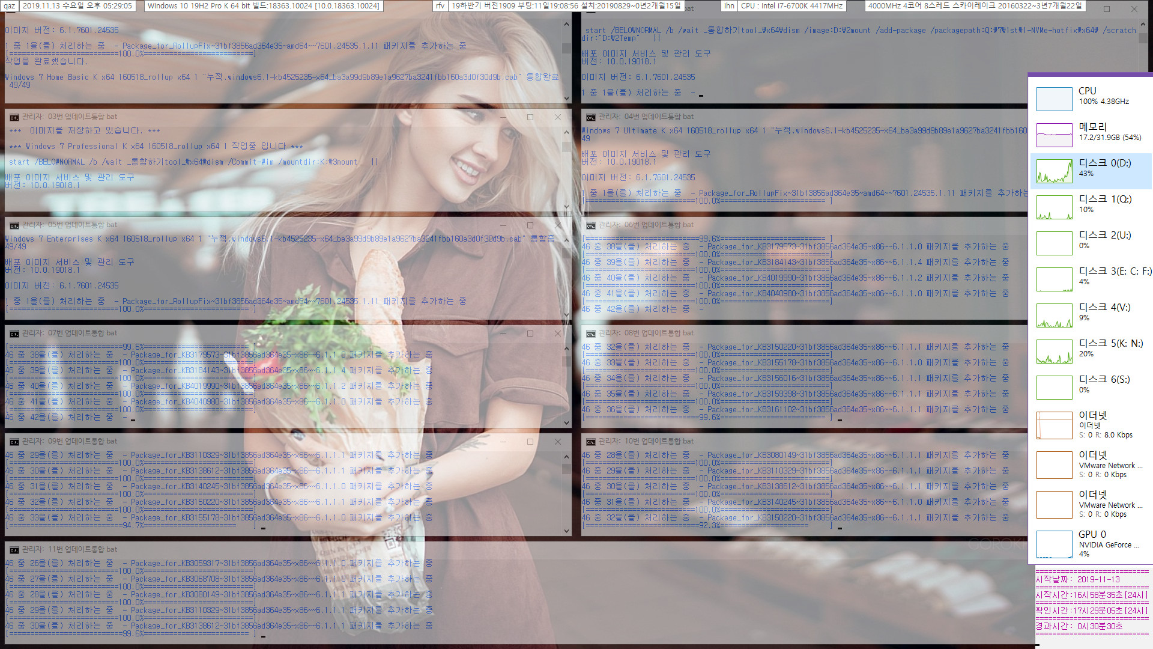
Task: Open system menu icon of 03번 업데이트통합 window
Action: (14, 117)
